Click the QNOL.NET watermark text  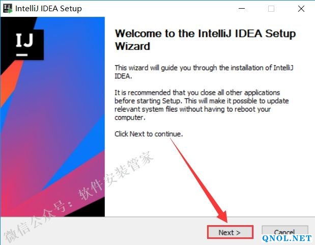click(x=287, y=238)
